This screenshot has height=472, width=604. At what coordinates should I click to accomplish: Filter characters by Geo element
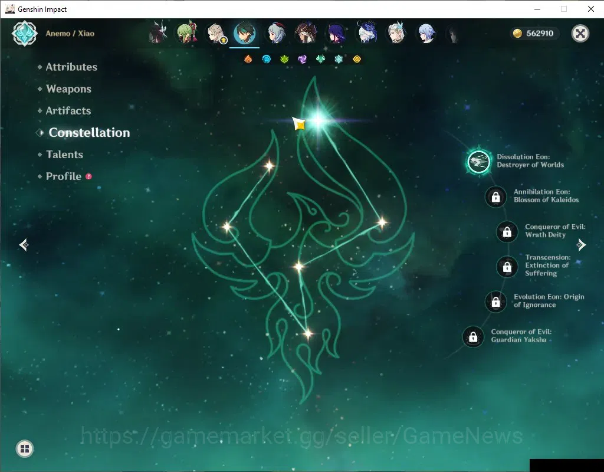click(357, 59)
